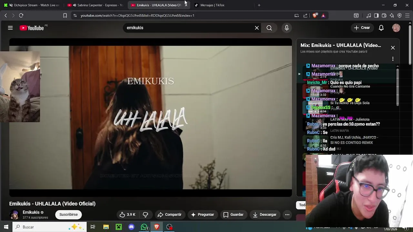Image resolution: width=413 pixels, height=232 pixels.
Task: Share this page with the share icon
Action: pyautogui.click(x=305, y=15)
